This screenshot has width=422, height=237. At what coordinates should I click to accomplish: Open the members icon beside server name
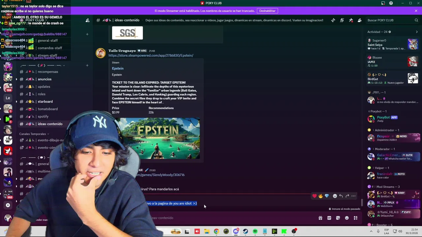87,20
